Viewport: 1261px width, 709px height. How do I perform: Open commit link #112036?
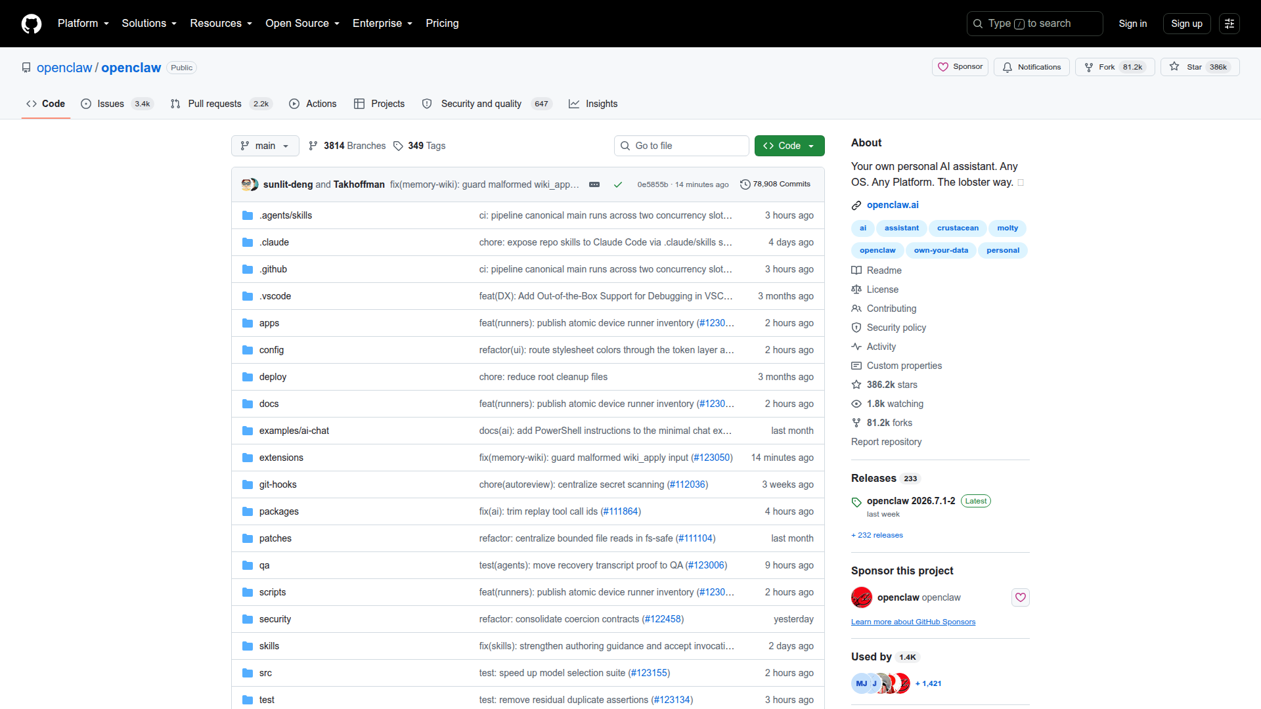(688, 484)
